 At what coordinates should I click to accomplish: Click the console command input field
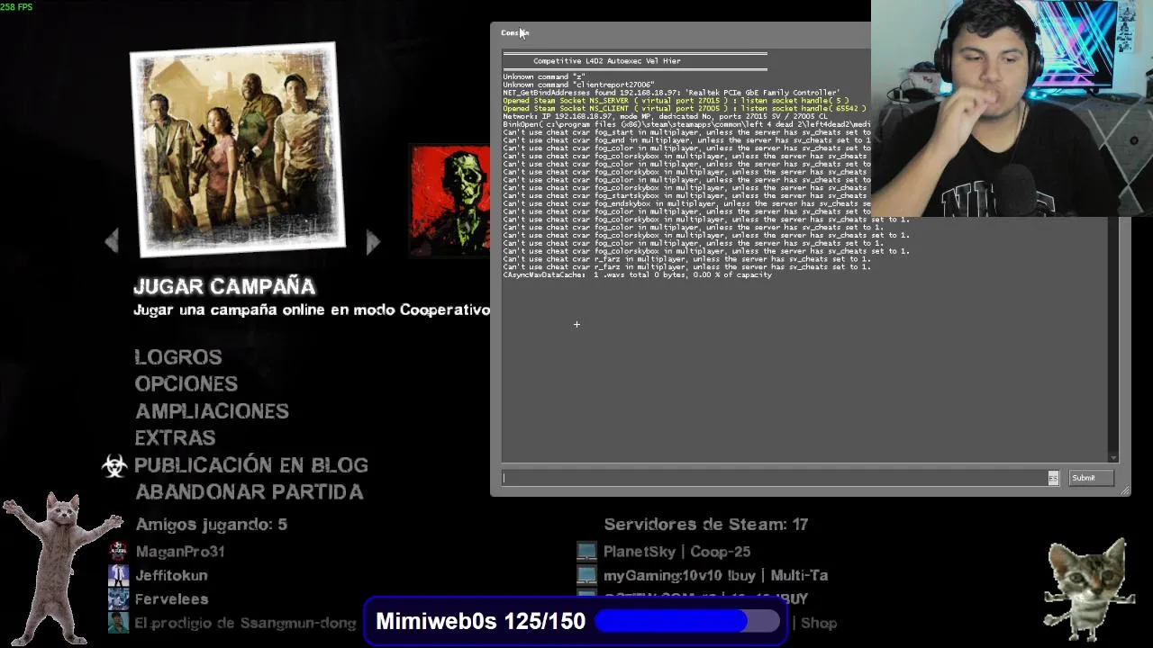[x=775, y=478]
